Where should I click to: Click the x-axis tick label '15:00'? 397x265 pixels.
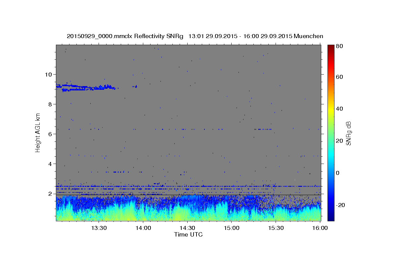(232, 228)
